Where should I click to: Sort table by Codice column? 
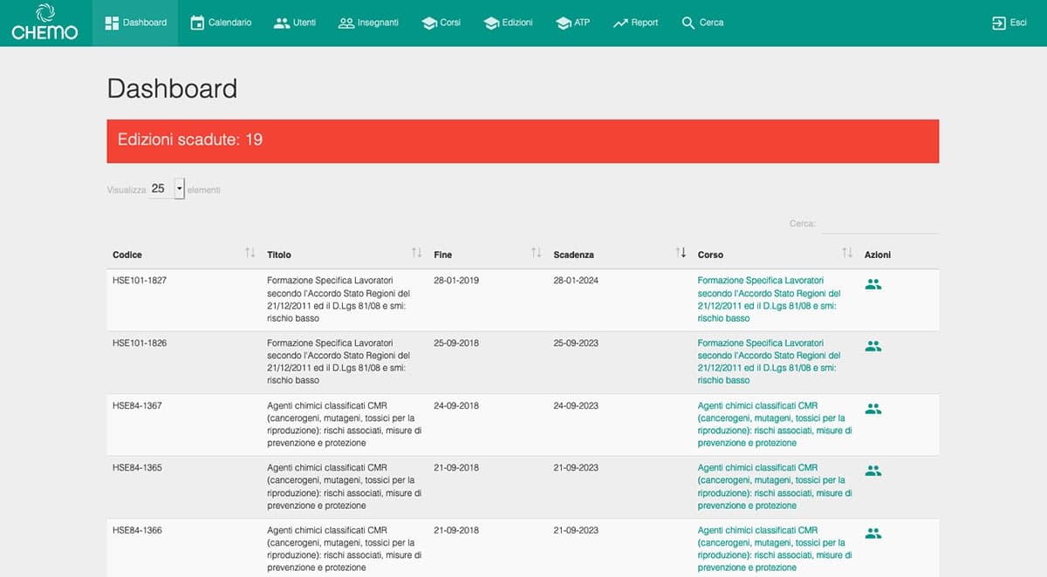point(250,254)
